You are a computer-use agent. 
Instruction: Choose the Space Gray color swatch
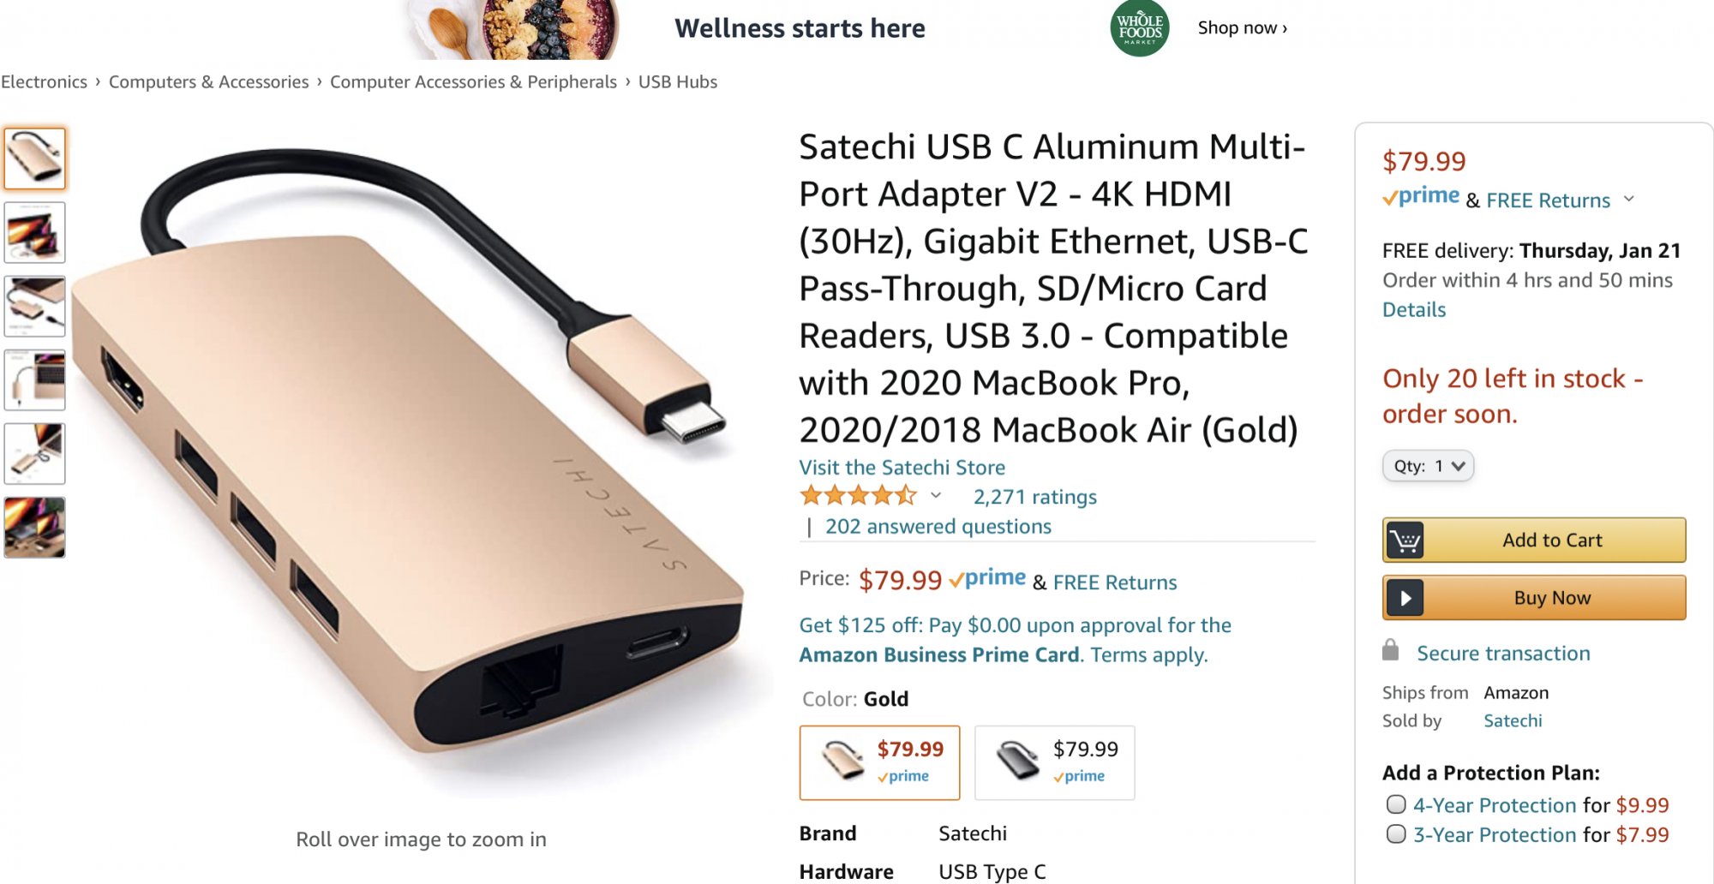pos(1054,762)
